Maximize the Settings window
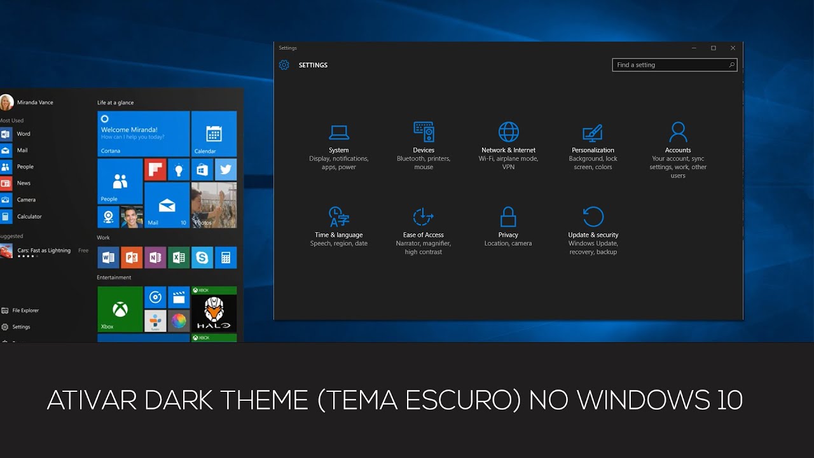Viewport: 814px width, 458px height. coord(714,48)
